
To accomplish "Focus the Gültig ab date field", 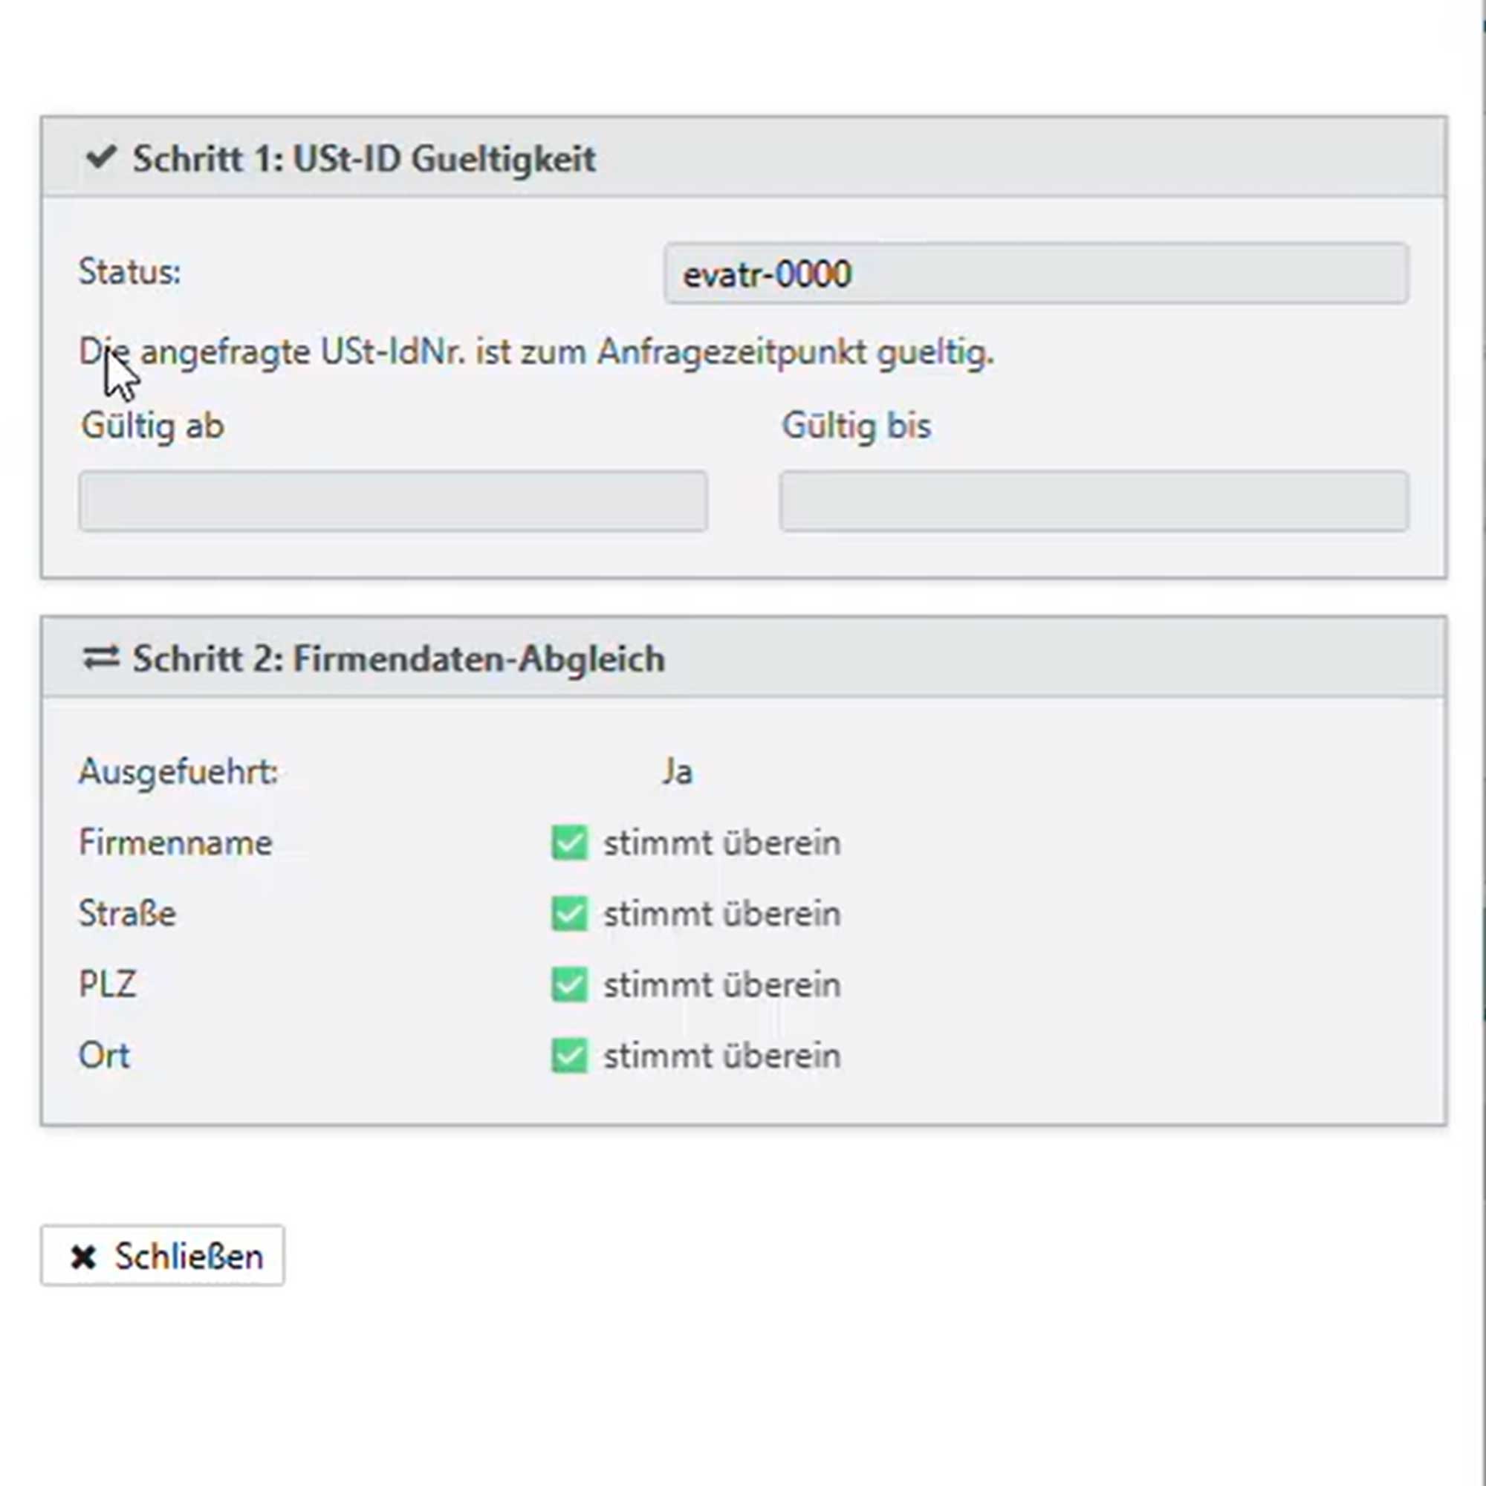I will click(x=393, y=502).
